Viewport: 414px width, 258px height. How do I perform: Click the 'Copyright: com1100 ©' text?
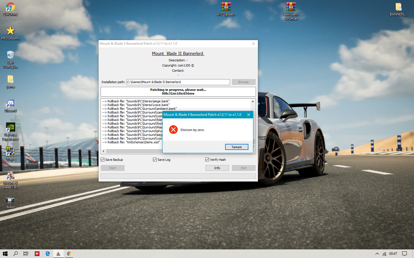[x=178, y=65]
